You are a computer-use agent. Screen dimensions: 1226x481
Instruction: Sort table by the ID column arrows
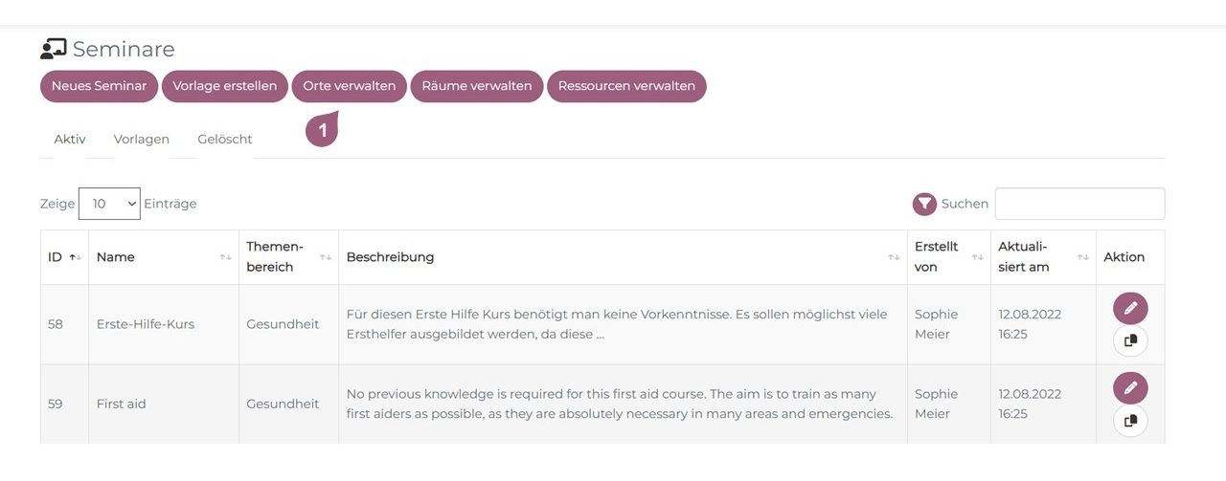76,257
